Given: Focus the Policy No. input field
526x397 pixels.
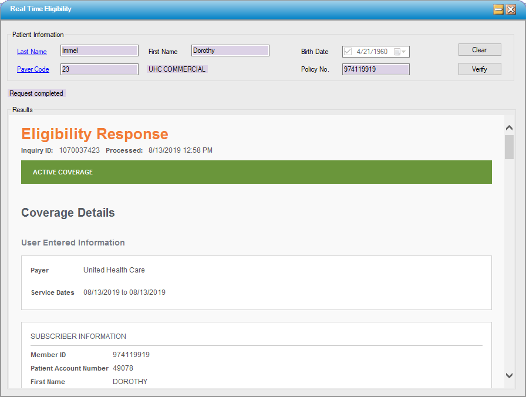Looking at the screenshot, I should 375,69.
